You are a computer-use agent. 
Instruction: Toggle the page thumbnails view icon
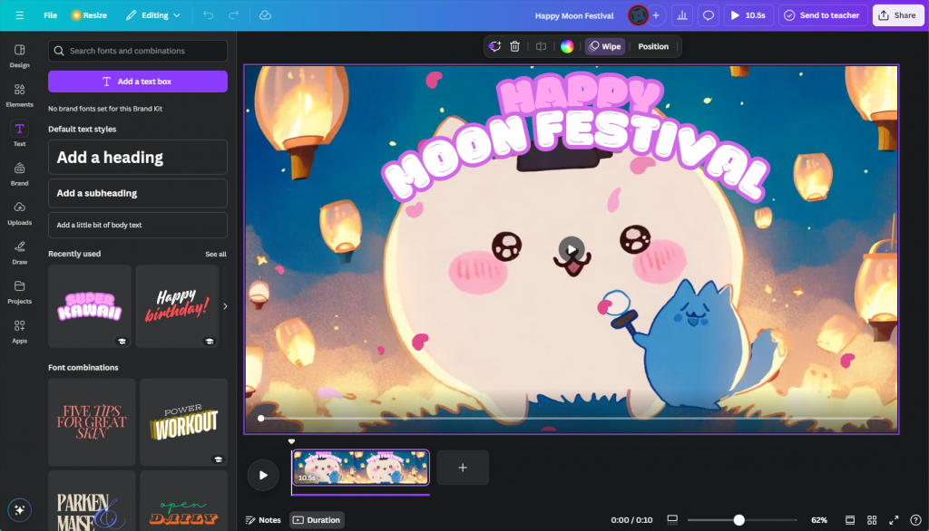tap(672, 520)
